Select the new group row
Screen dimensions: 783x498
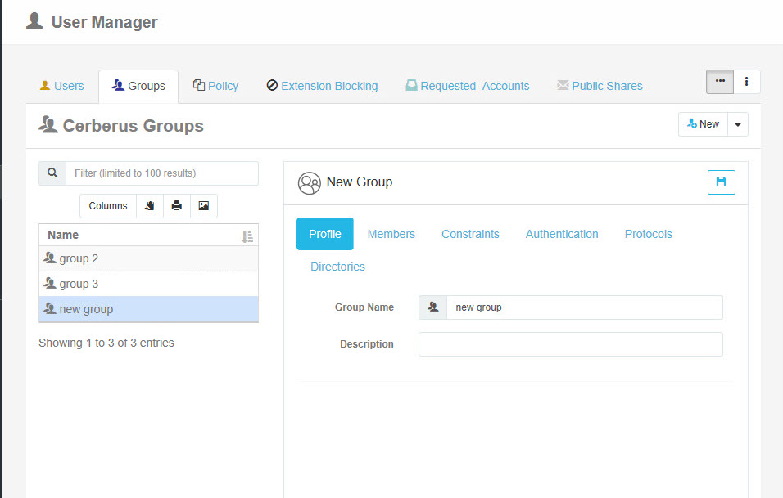pos(148,309)
